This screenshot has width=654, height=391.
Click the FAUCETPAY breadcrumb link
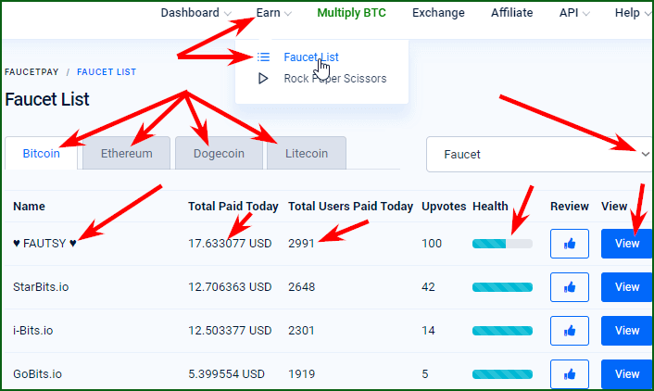click(31, 71)
